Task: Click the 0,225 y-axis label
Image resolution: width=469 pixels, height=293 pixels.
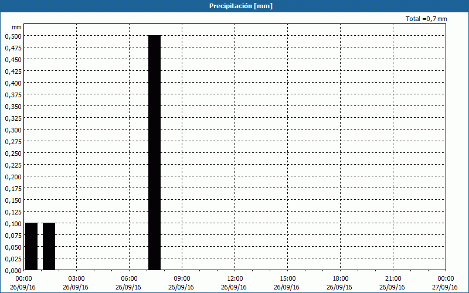Action: click(13, 165)
